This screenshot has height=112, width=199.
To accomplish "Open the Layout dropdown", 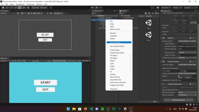I will click(x=191, y=7).
